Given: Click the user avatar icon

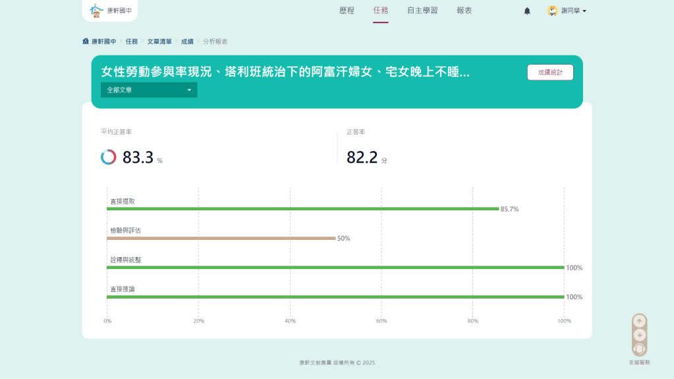Looking at the screenshot, I should point(553,11).
